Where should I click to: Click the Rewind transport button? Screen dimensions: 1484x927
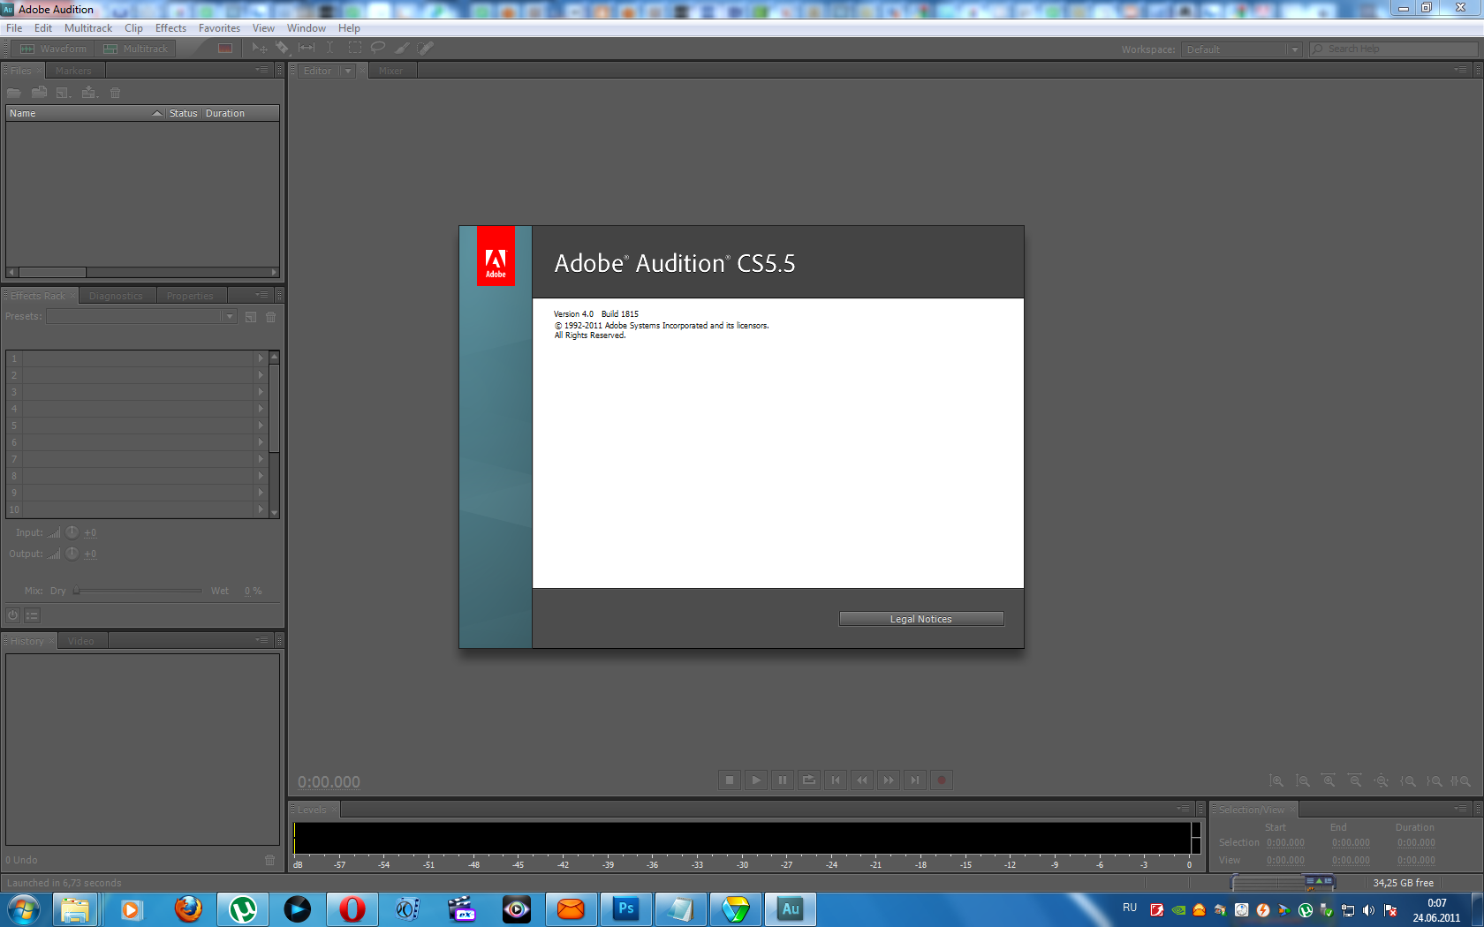862,780
